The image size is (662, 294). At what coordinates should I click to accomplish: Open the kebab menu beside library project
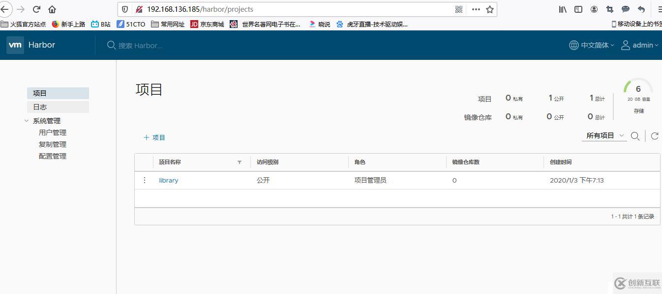point(144,180)
